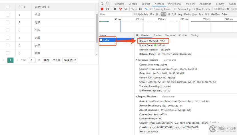
Task: Show All request types
Action: coord(157,14)
